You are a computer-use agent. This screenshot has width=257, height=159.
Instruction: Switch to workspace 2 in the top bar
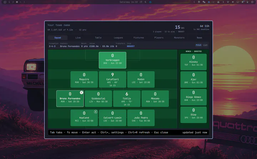[x=13, y=2]
